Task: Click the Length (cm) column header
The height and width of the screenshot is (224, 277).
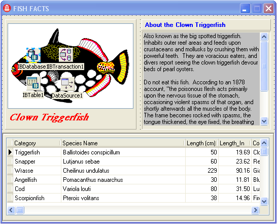Action: (x=202, y=143)
